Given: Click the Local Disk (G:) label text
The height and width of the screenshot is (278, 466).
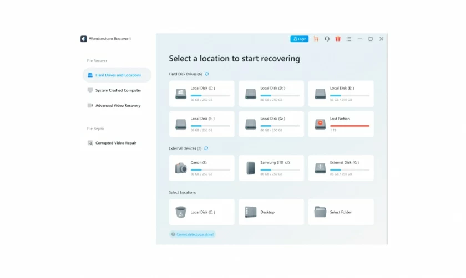Looking at the screenshot, I should click(272, 119).
